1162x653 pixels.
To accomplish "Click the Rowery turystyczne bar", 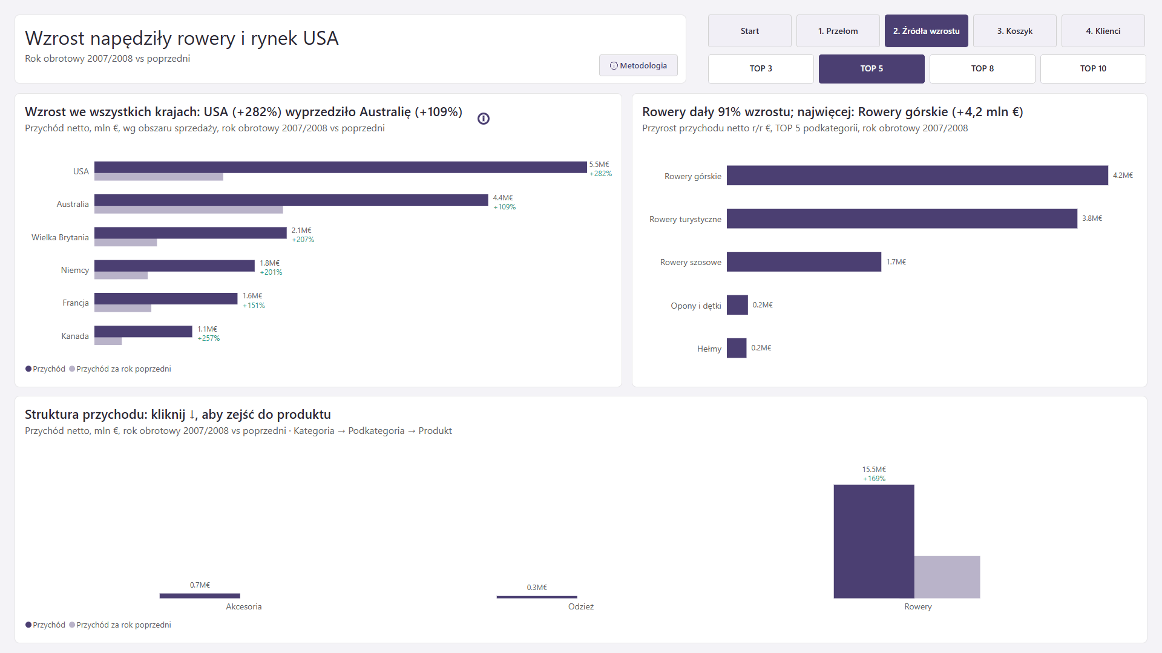I will point(902,218).
